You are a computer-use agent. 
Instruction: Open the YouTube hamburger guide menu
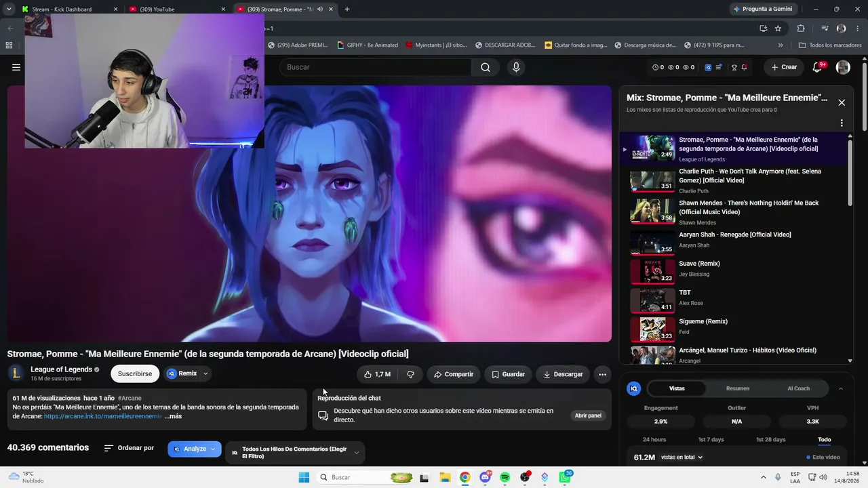16,67
